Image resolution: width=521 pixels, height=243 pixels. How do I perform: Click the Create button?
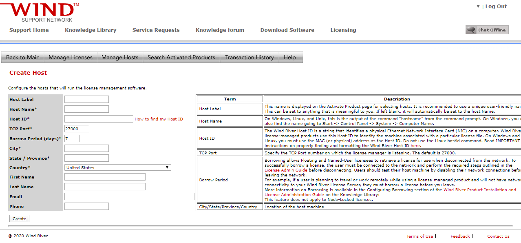coord(19,218)
